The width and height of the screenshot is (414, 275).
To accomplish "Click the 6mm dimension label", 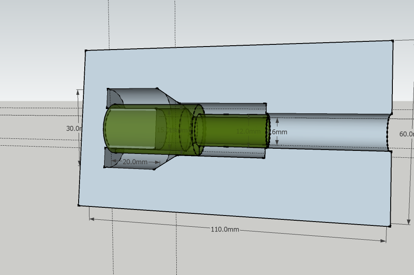I will click(x=279, y=131).
